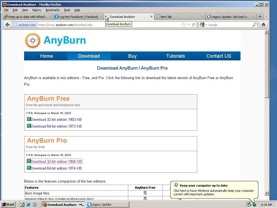This screenshot has width=277, height=208.
Task: Click the first quick launch notepad icon
Action: pyautogui.click(x=22, y=205)
